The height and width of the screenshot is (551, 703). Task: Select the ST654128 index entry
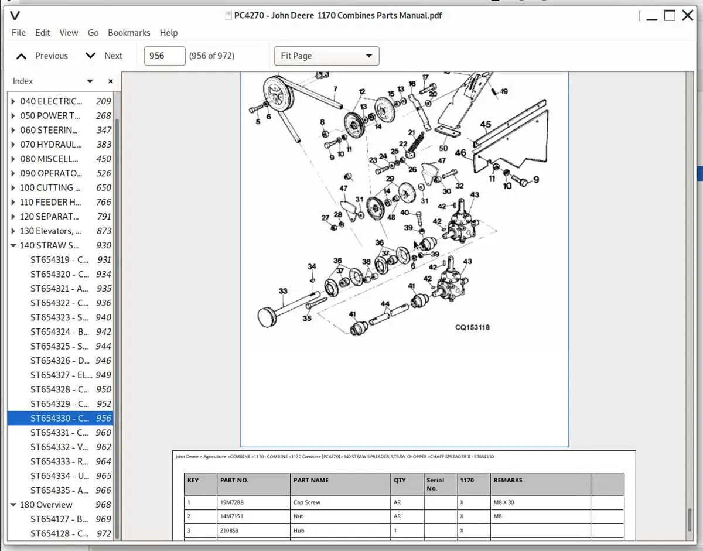[60, 533]
